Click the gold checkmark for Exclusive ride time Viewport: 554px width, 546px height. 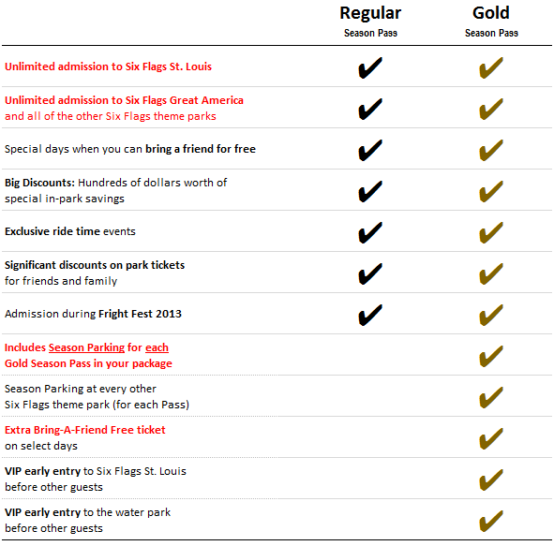coord(491,232)
